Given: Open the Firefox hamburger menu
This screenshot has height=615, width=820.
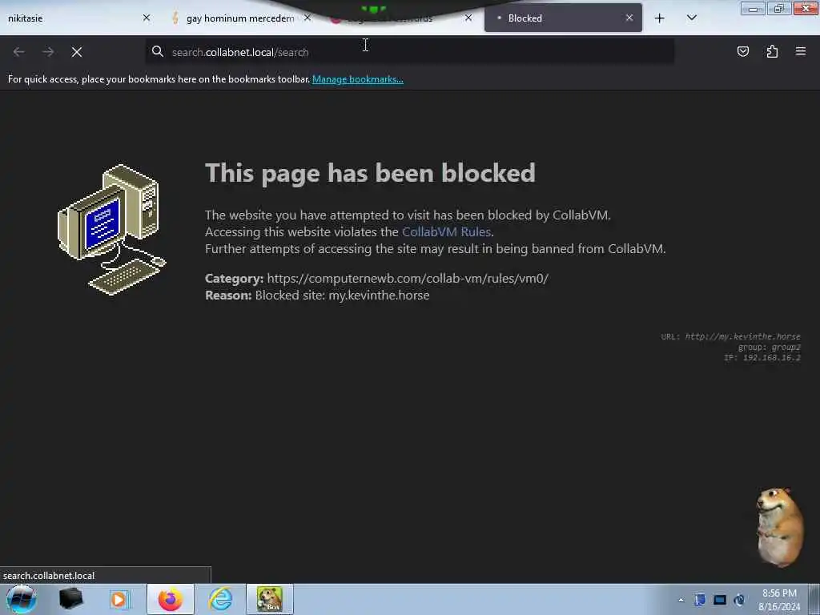Looking at the screenshot, I should click(x=801, y=51).
